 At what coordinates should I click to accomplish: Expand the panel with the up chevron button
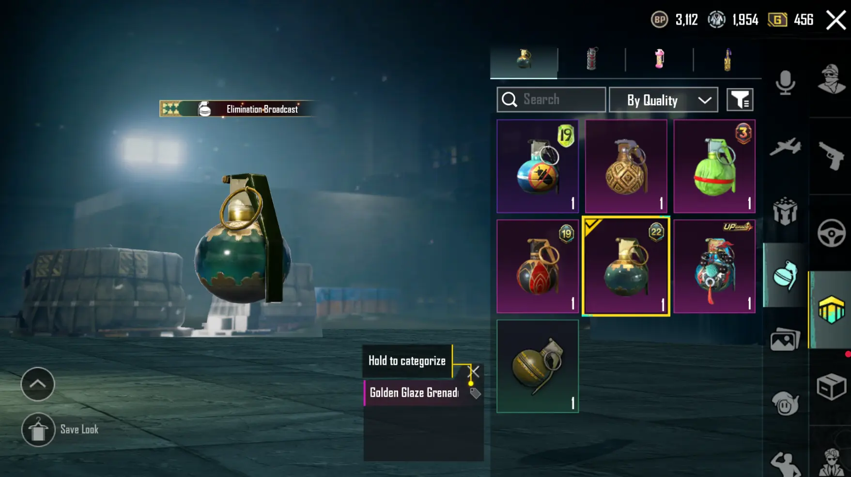(38, 384)
